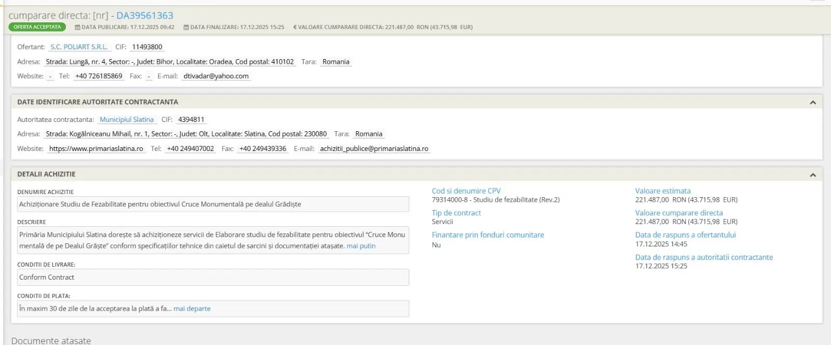This screenshot has height=345, width=831.
Task: Click the primariaslatina.ro website address
Action: (96, 149)
